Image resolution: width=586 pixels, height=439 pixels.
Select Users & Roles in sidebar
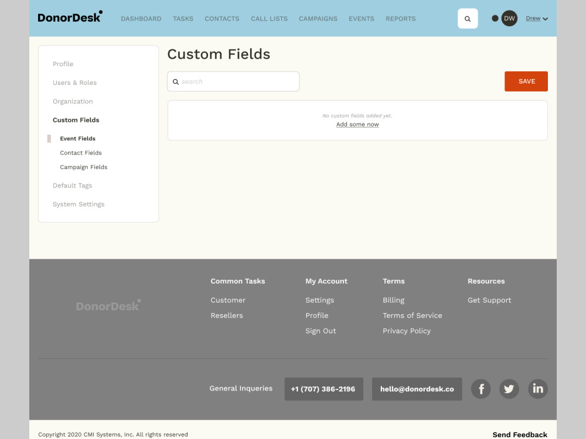tap(74, 83)
